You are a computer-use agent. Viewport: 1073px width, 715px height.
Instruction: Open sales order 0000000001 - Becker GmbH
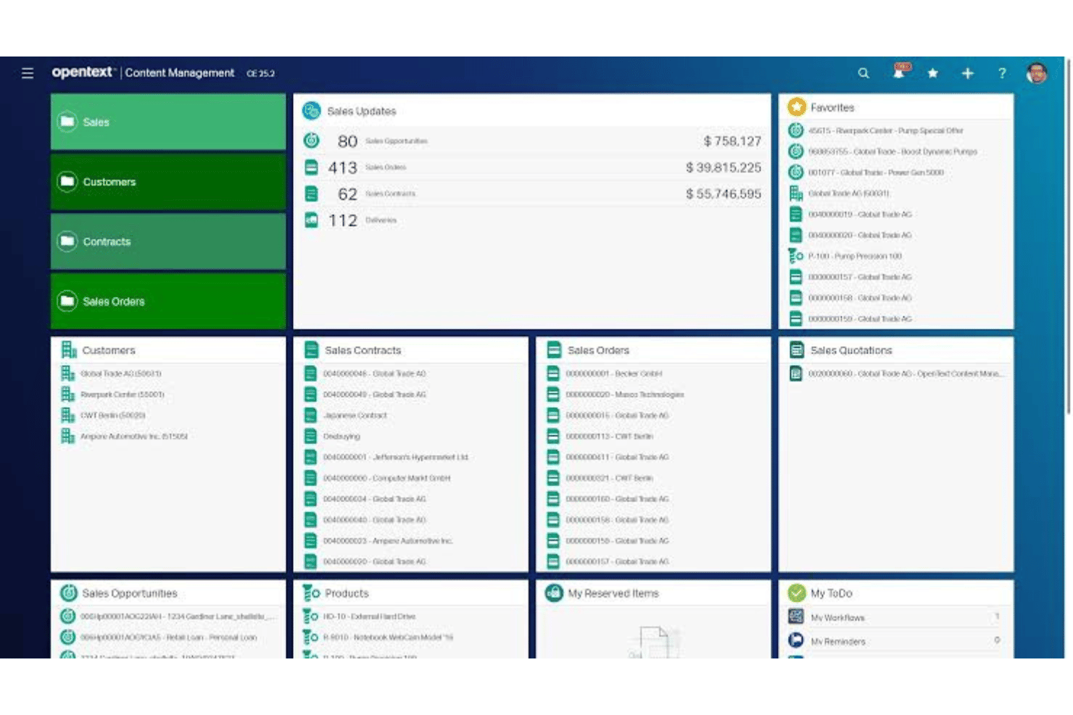[613, 374]
